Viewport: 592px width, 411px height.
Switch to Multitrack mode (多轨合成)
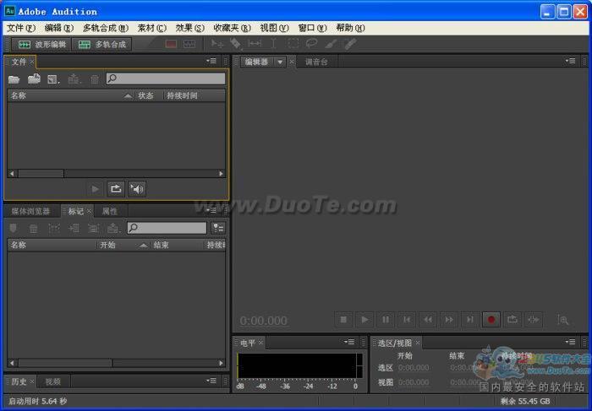[x=101, y=45]
